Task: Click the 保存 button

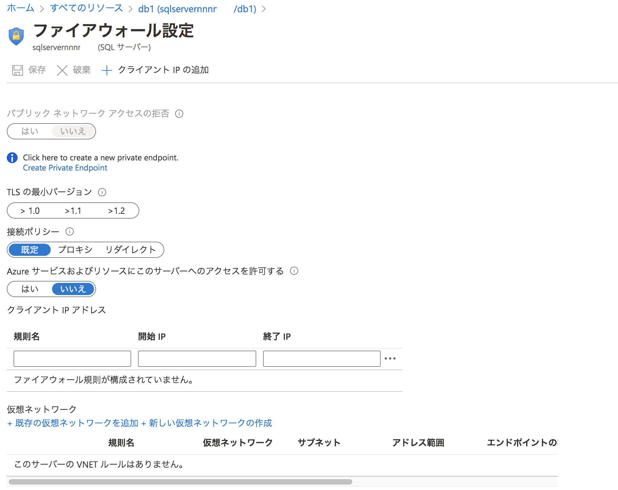Action: point(29,70)
